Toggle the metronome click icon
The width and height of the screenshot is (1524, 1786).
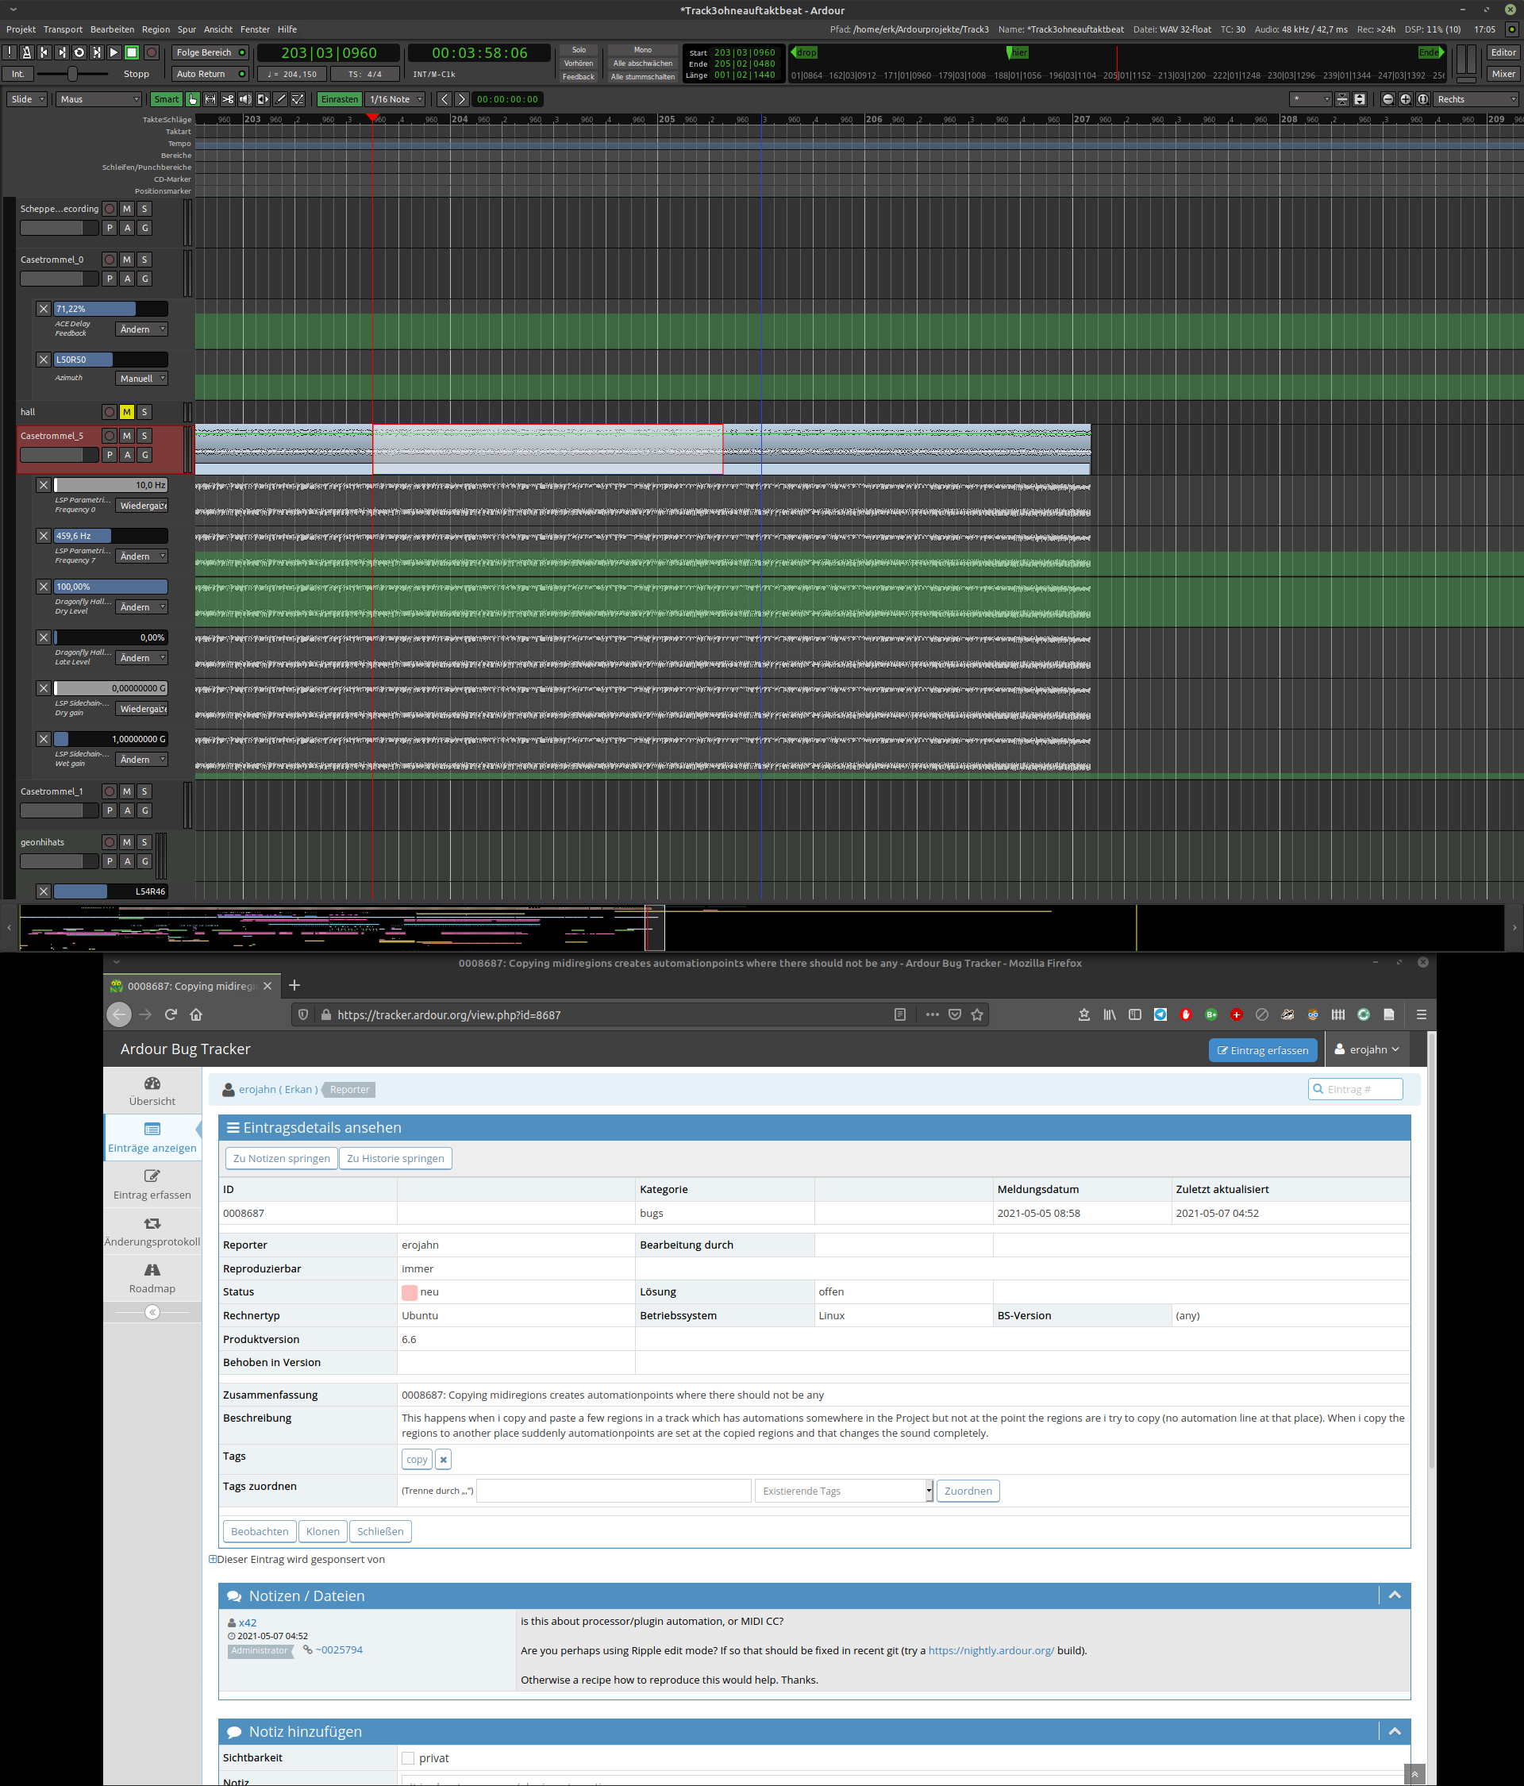click(27, 52)
